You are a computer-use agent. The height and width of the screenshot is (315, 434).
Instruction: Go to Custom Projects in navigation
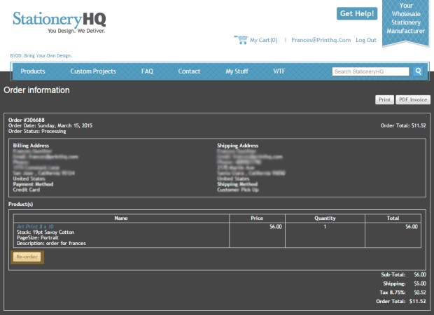click(x=93, y=71)
